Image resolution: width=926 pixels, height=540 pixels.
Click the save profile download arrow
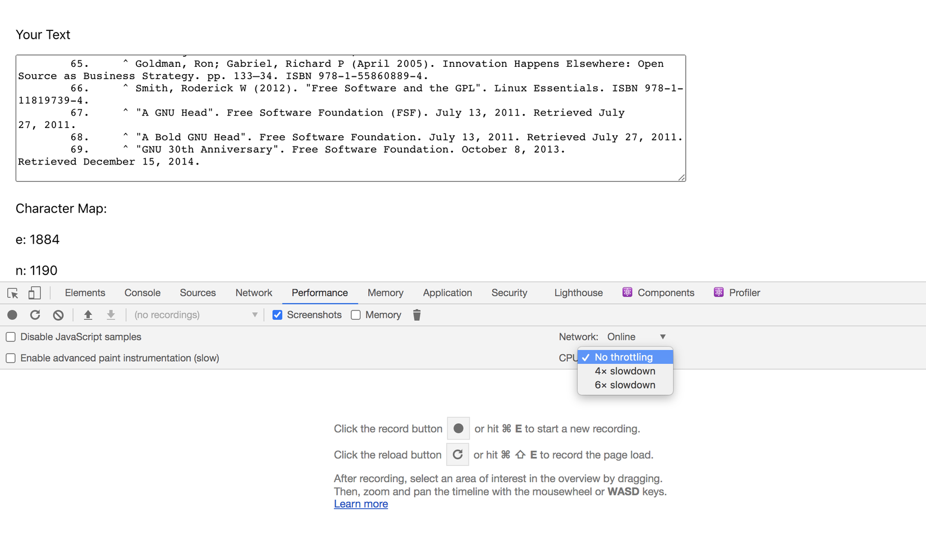click(x=111, y=315)
